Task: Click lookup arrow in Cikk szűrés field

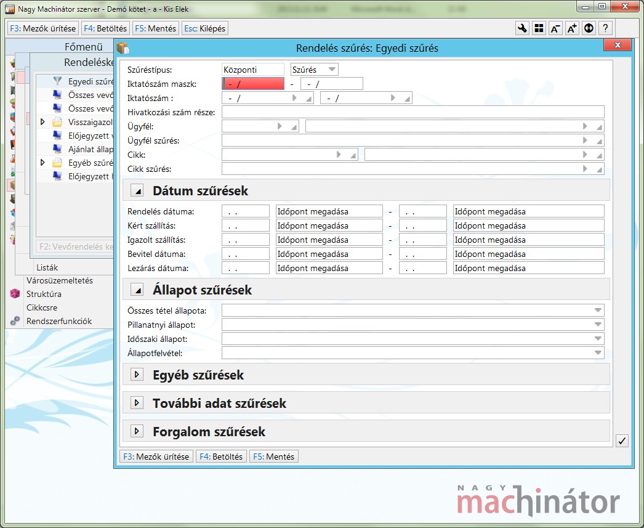Action: pos(586,168)
